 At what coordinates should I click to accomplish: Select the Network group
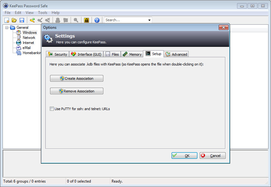coord(29,38)
